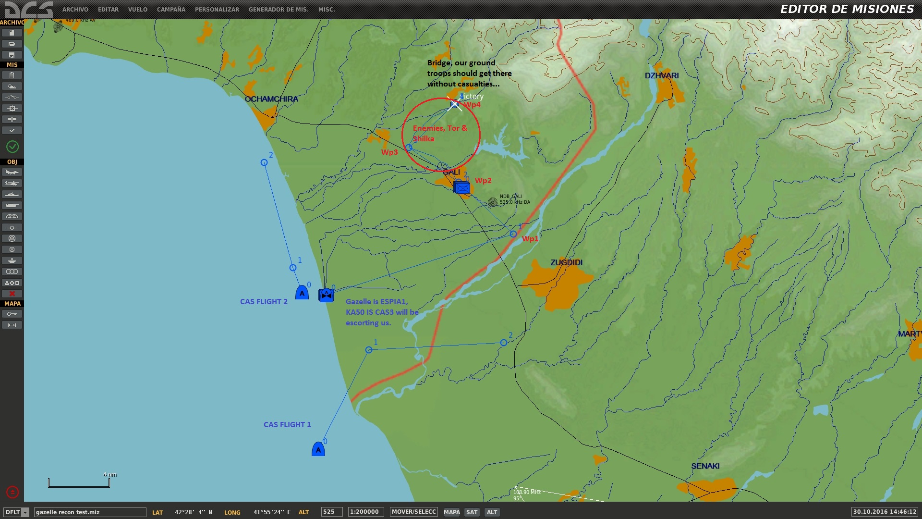The width and height of the screenshot is (922, 519).
Task: Select the CAS FLIGHT 1 aircraft marker
Action: 318,449
